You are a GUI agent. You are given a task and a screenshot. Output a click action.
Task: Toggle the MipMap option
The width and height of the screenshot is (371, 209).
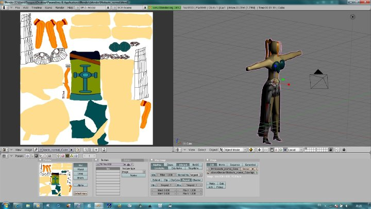tap(157, 165)
